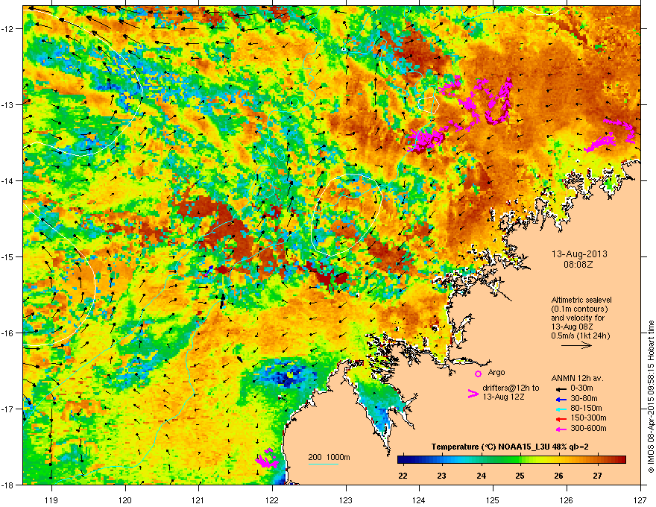Click the 'ANMN 12h av.' legend heading
656x507 pixels.
pos(577,379)
